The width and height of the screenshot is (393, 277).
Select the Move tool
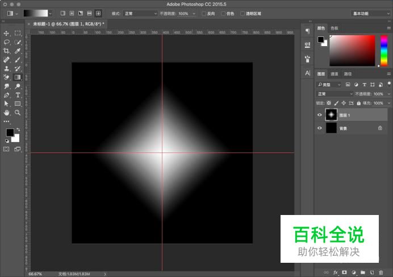[x=7, y=34]
